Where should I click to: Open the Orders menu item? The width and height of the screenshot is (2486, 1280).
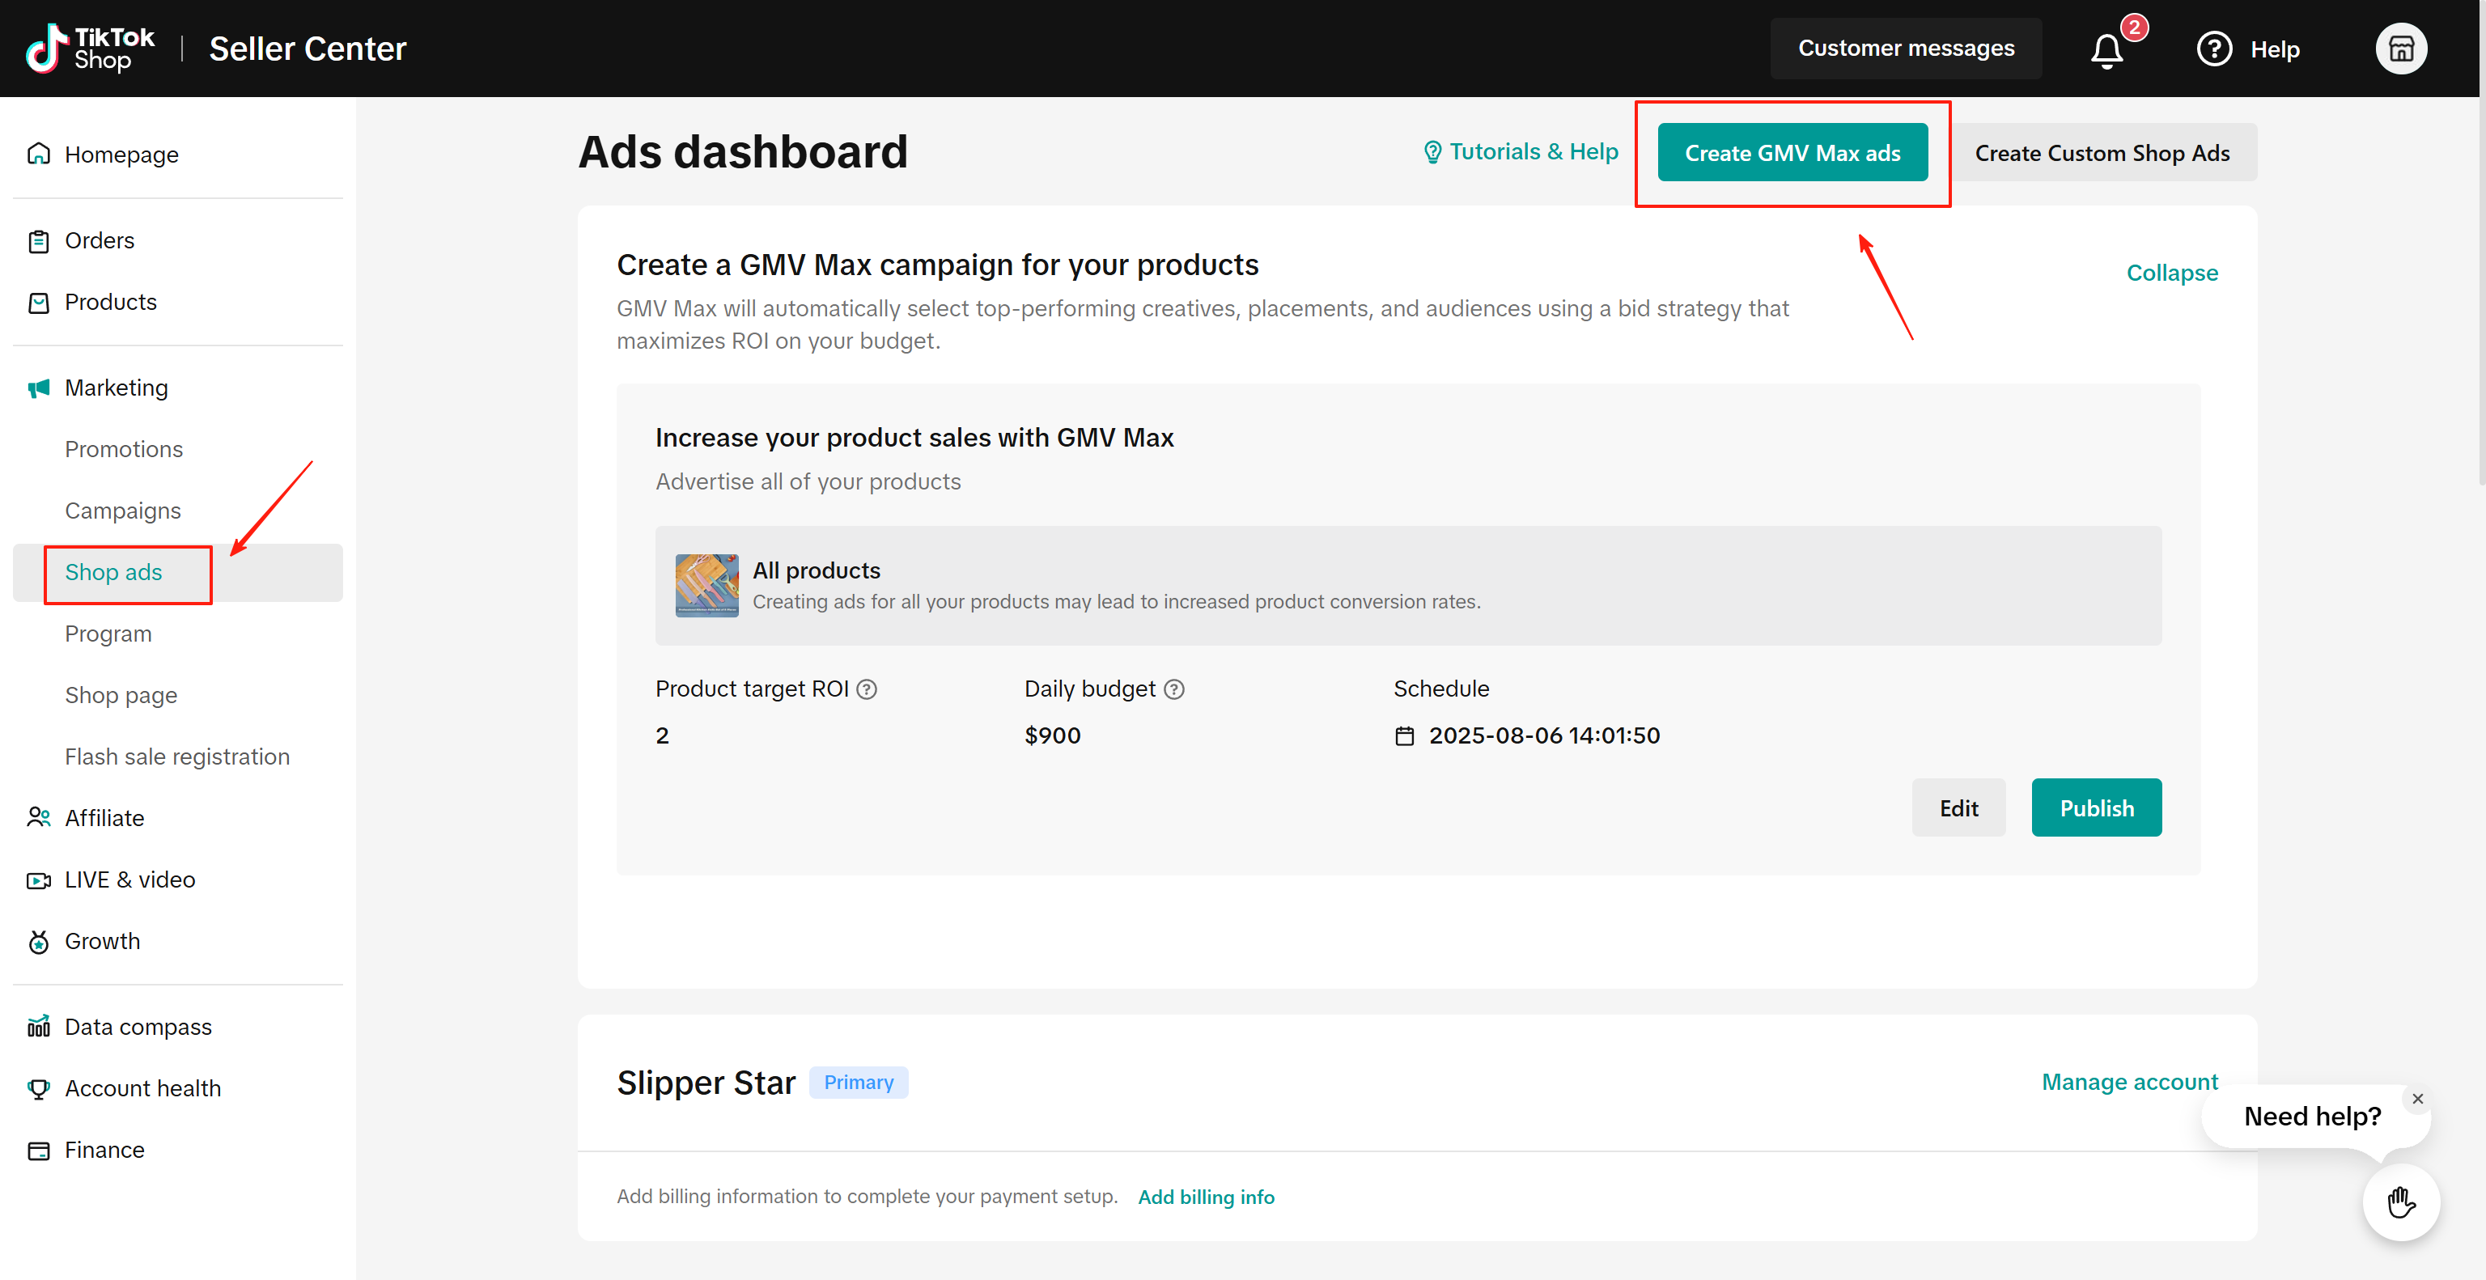click(100, 240)
